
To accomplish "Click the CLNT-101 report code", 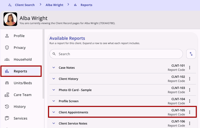I will tap(178, 66).
